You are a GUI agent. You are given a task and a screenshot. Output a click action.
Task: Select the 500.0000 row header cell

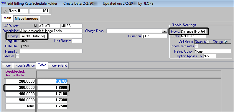point(20,100)
